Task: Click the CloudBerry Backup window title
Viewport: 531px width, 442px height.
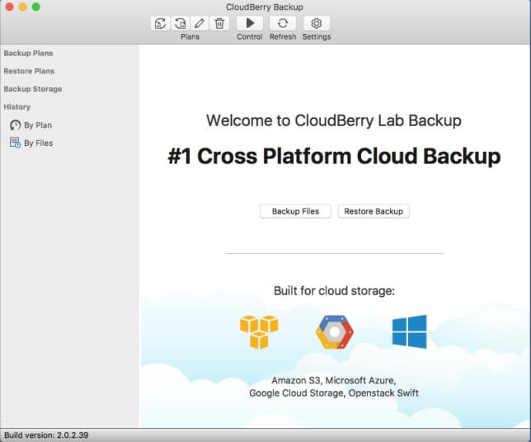Action: point(265,7)
